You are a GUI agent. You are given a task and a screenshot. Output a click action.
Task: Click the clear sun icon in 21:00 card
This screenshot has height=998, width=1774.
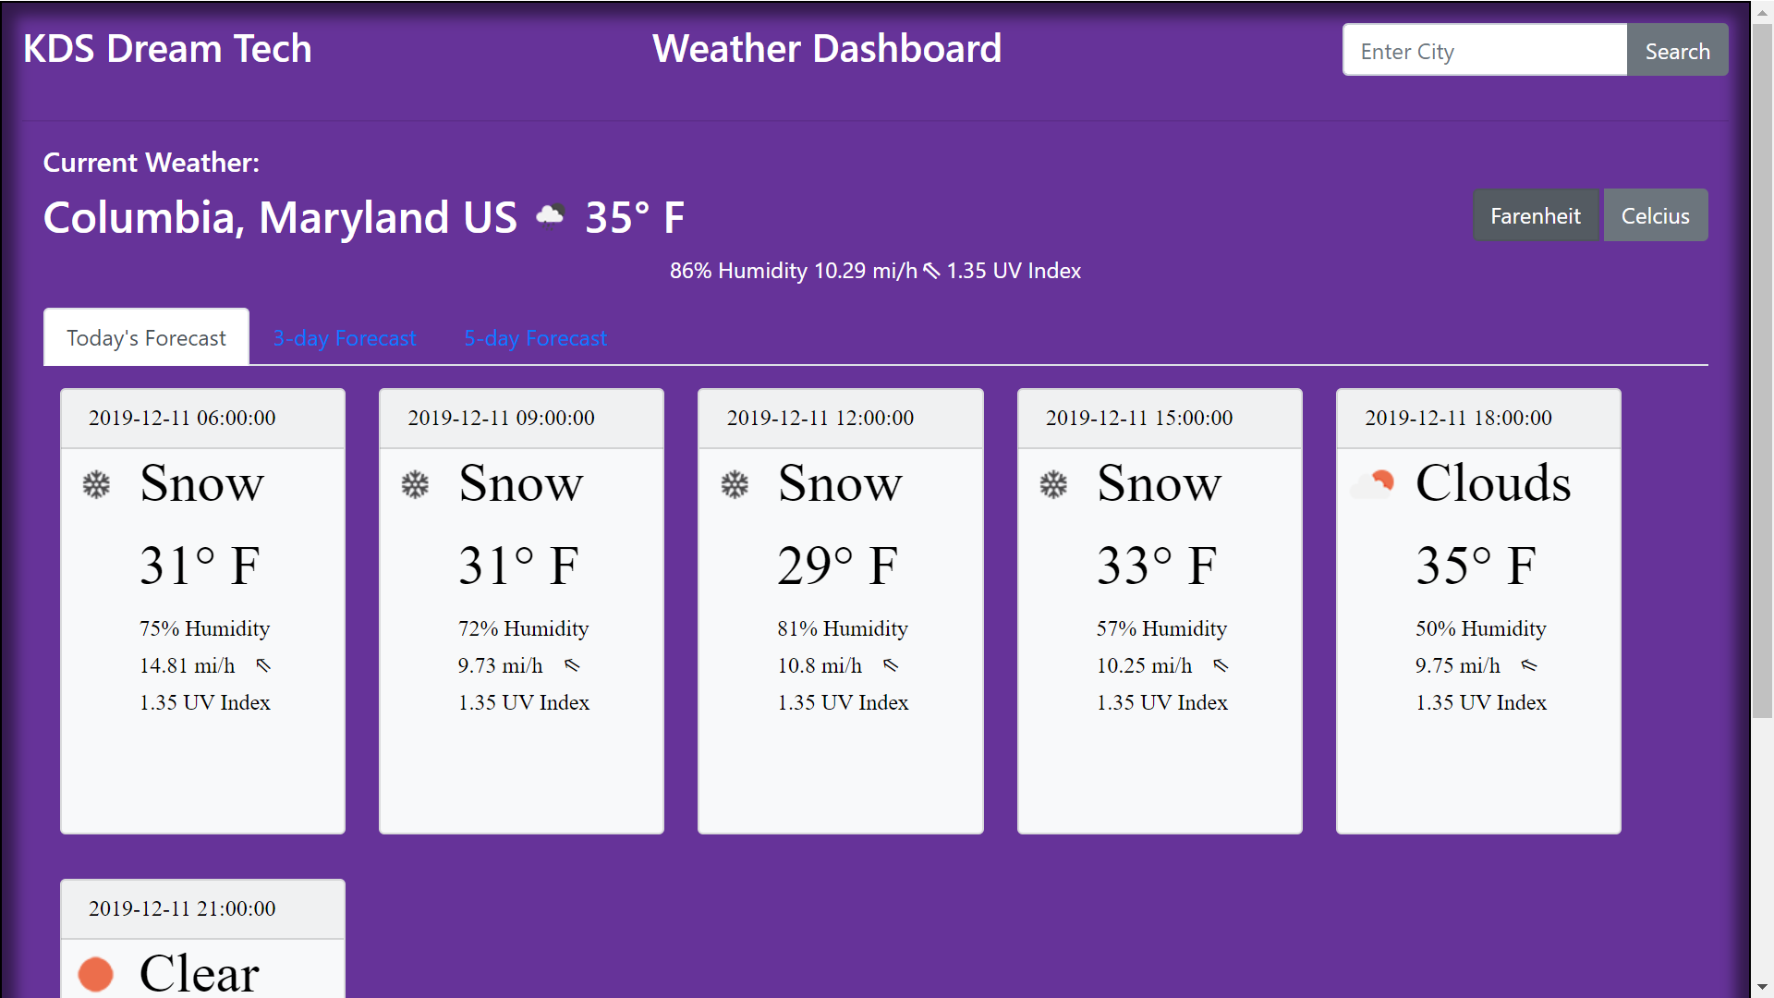[96, 974]
